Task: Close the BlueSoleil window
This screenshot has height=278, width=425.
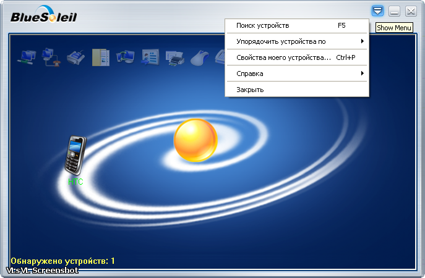Action: pos(411,11)
